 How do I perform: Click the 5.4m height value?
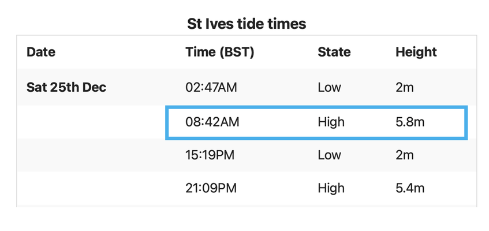[x=410, y=188]
